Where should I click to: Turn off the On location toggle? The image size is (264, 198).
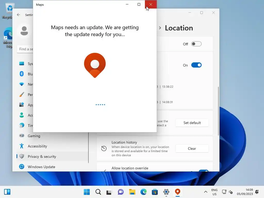point(196,65)
